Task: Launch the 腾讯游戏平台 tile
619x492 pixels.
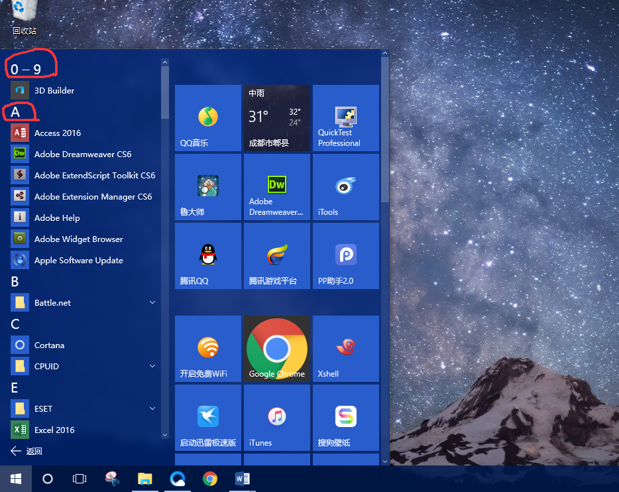Action: pos(277,256)
